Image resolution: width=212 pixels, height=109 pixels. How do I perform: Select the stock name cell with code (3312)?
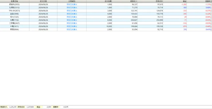pyautogui.click(x=14, y=7)
